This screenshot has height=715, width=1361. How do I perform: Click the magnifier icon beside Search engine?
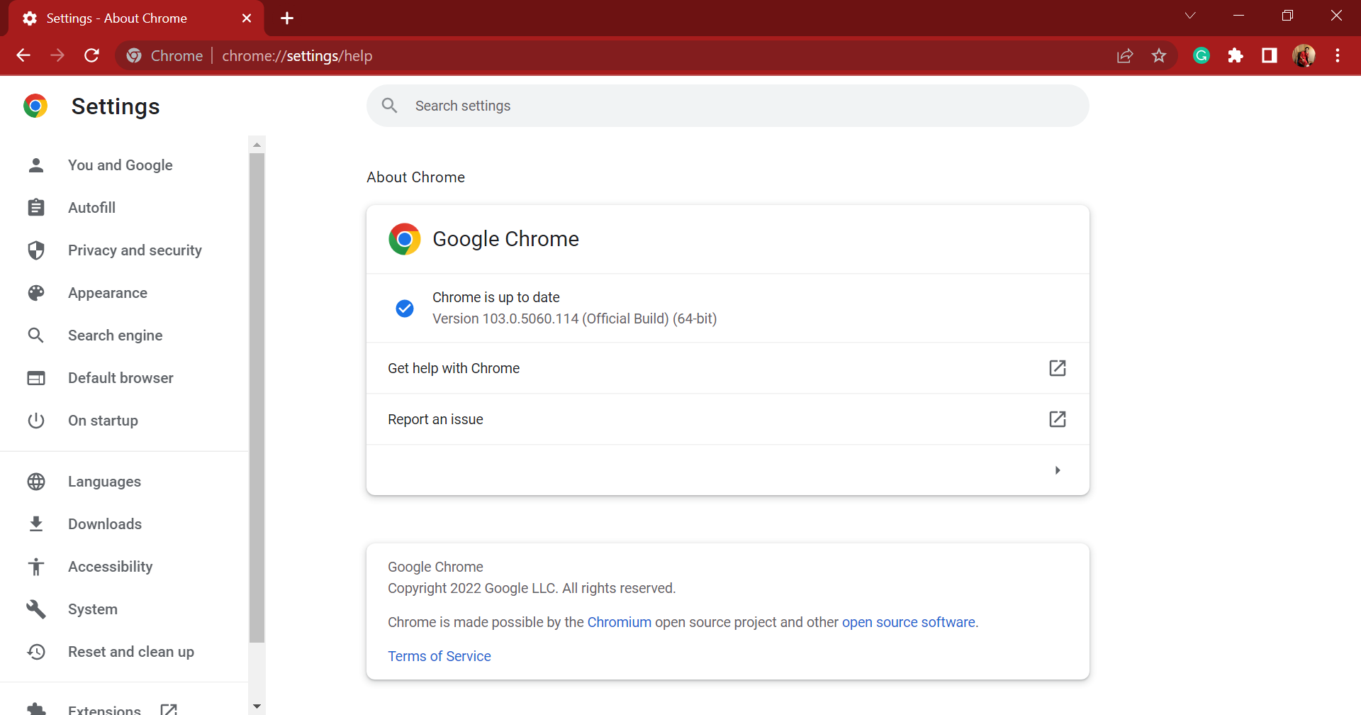pos(36,336)
